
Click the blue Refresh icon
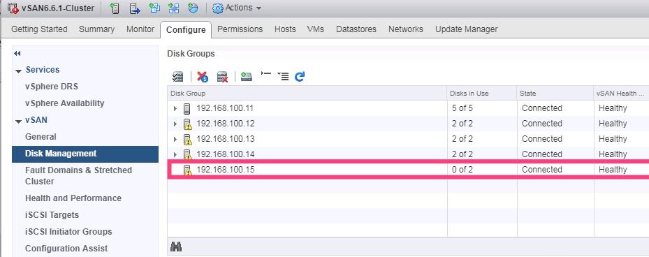300,76
